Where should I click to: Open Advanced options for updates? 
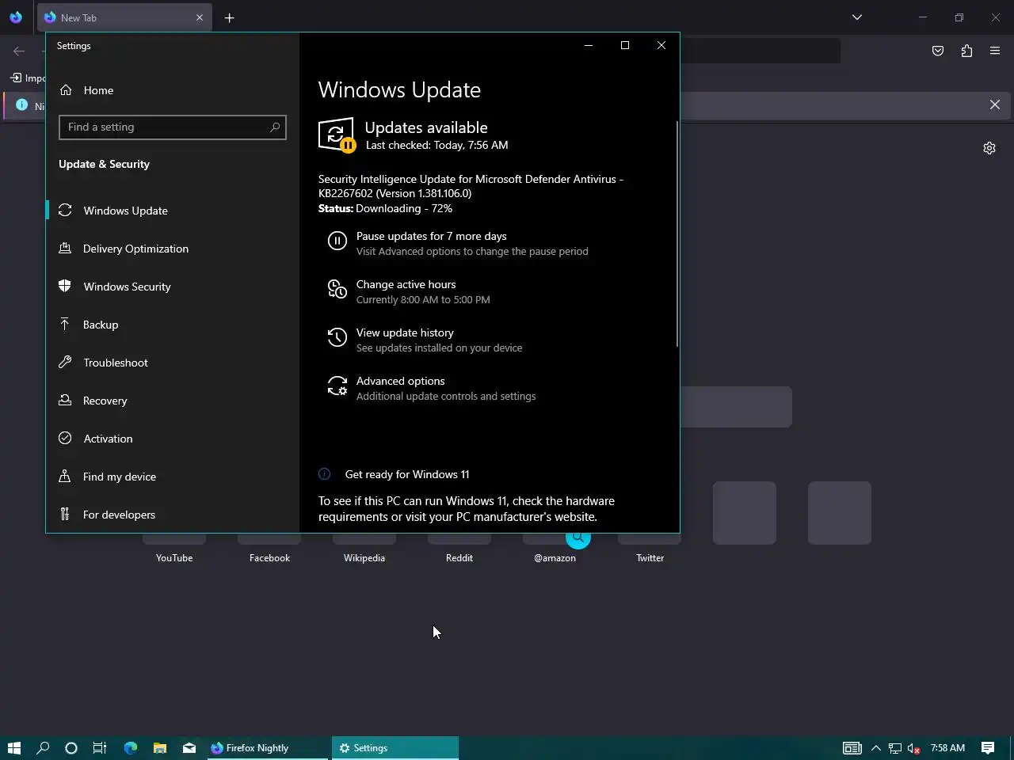point(446,388)
